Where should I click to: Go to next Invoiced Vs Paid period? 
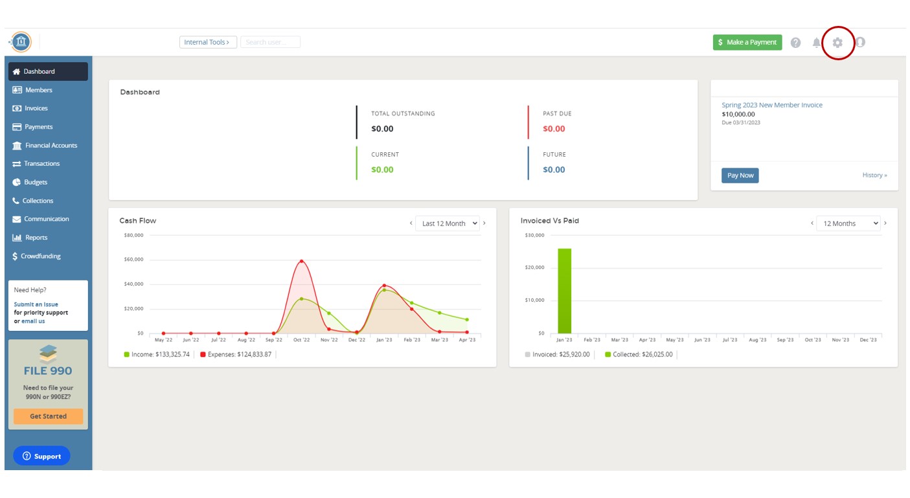(885, 223)
